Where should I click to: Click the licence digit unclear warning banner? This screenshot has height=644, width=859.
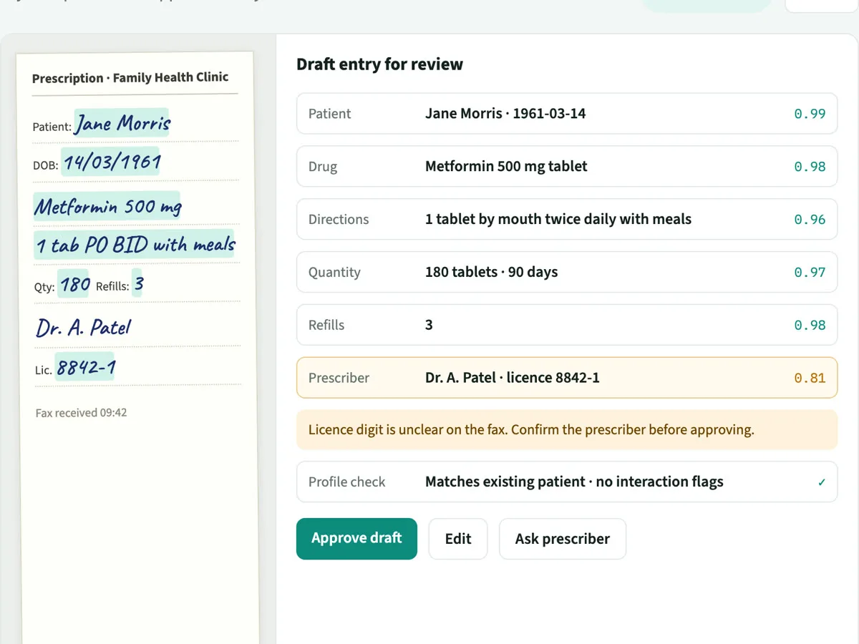pyautogui.click(x=567, y=430)
